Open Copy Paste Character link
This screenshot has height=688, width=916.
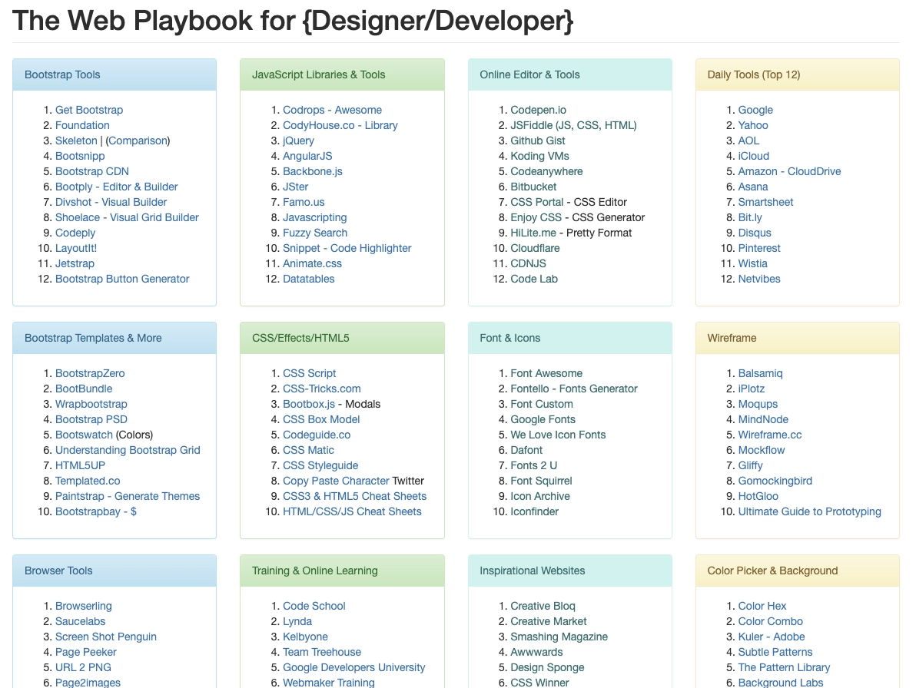coord(336,481)
